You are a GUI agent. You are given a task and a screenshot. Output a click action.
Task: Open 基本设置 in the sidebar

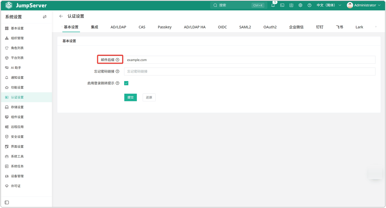(26, 28)
